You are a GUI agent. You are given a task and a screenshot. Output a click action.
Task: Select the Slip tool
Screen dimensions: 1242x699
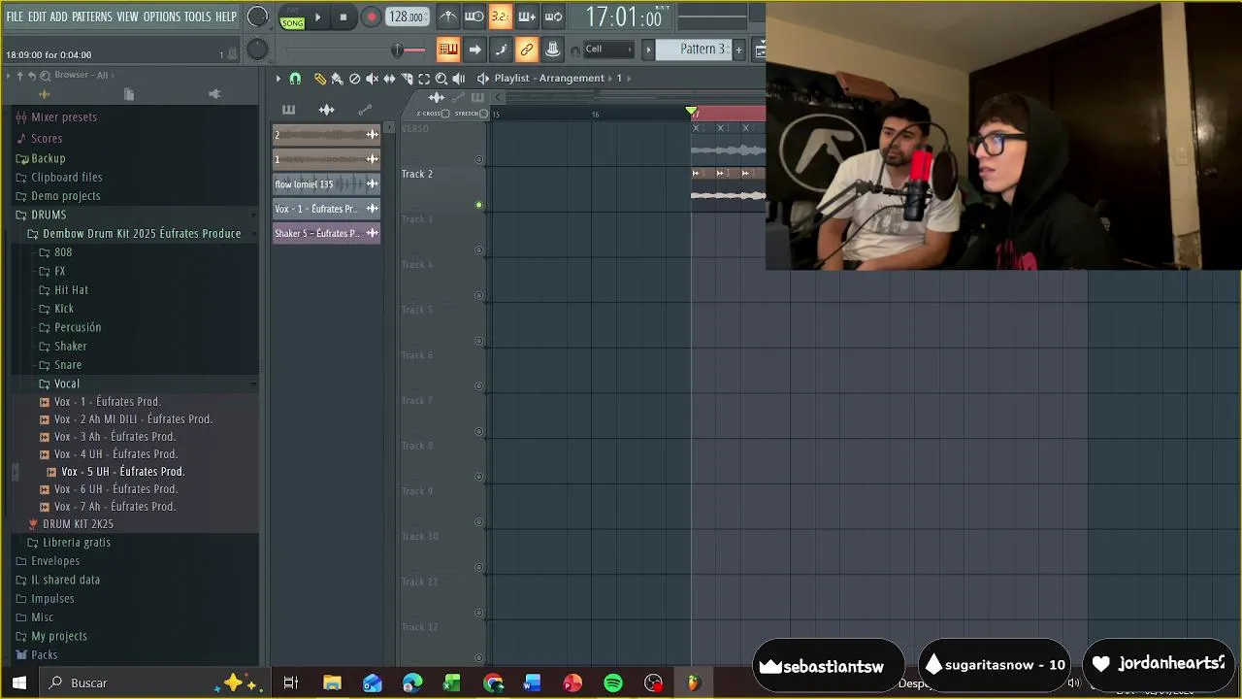(x=389, y=79)
